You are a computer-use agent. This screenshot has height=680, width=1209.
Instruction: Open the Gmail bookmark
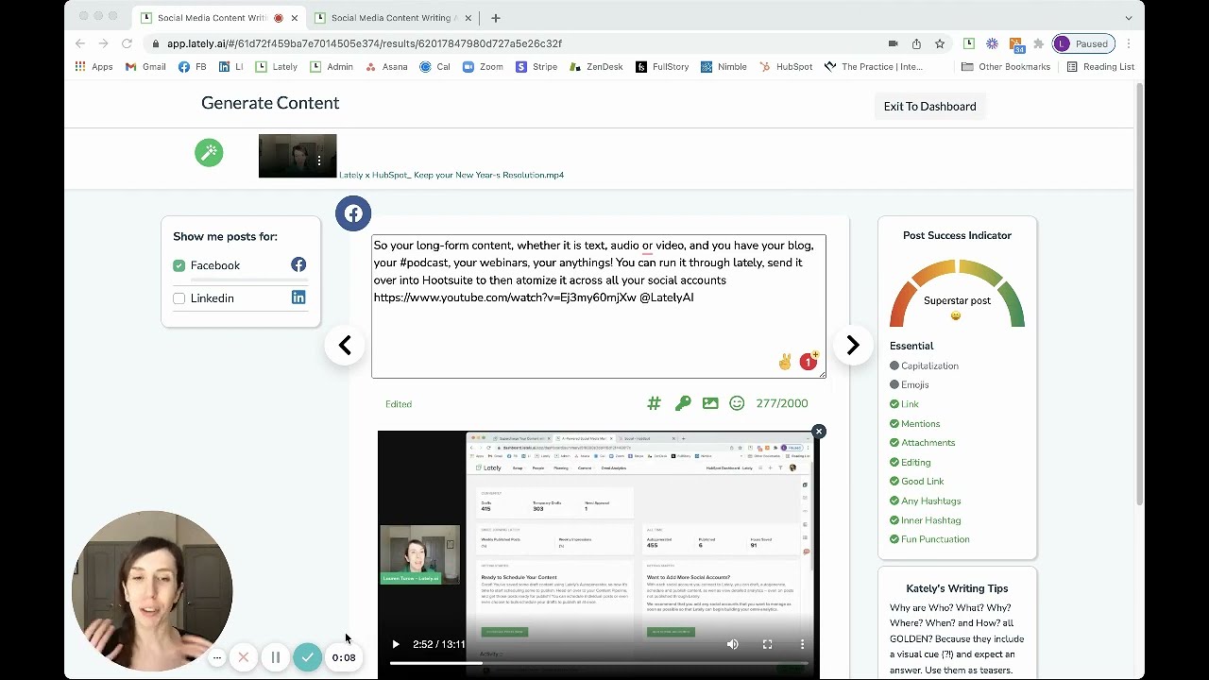(145, 67)
